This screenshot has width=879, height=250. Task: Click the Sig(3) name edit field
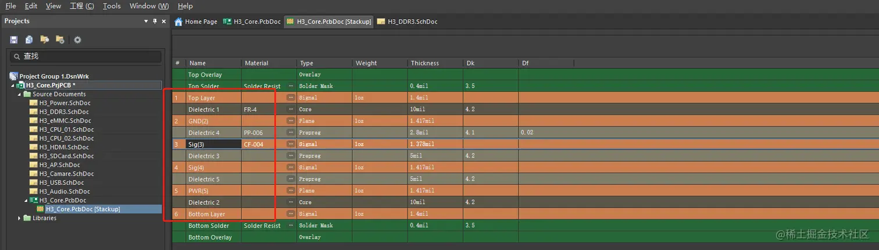tap(213, 144)
